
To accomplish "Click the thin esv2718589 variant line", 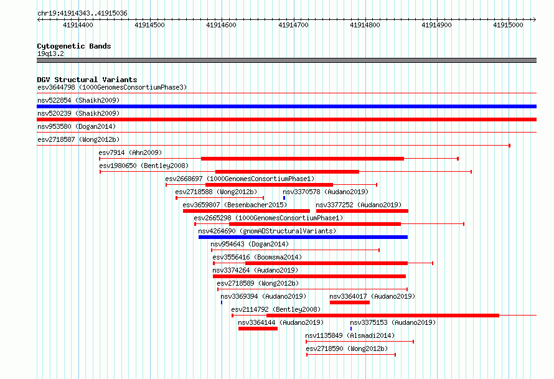I will (x=312, y=289).
